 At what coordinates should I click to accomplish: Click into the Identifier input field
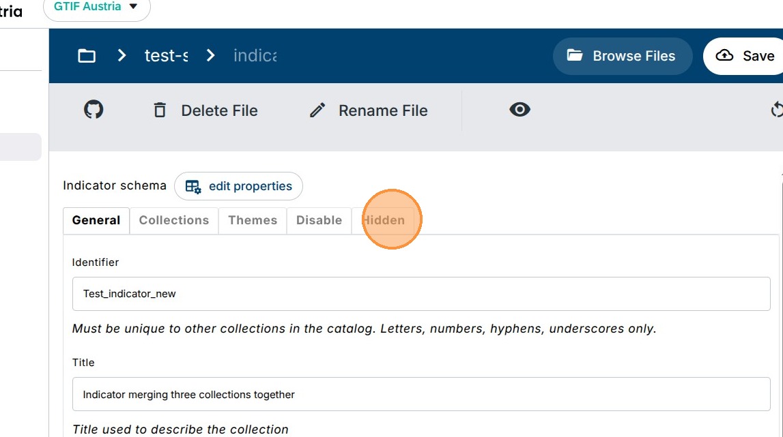[x=421, y=294]
